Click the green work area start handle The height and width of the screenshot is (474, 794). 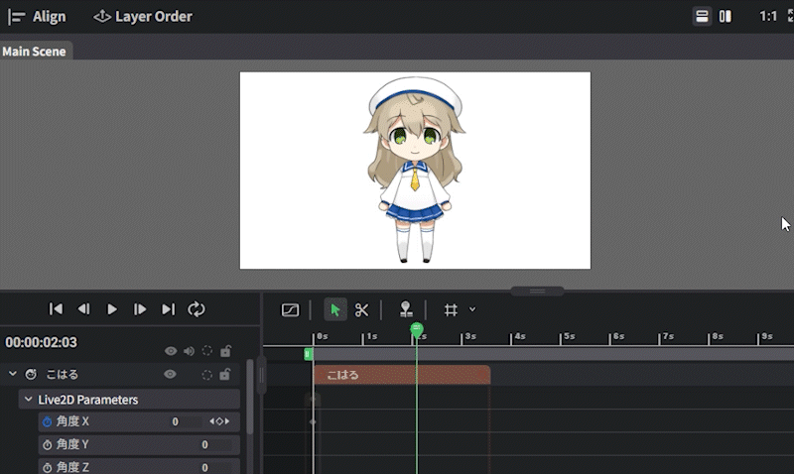pos(308,354)
